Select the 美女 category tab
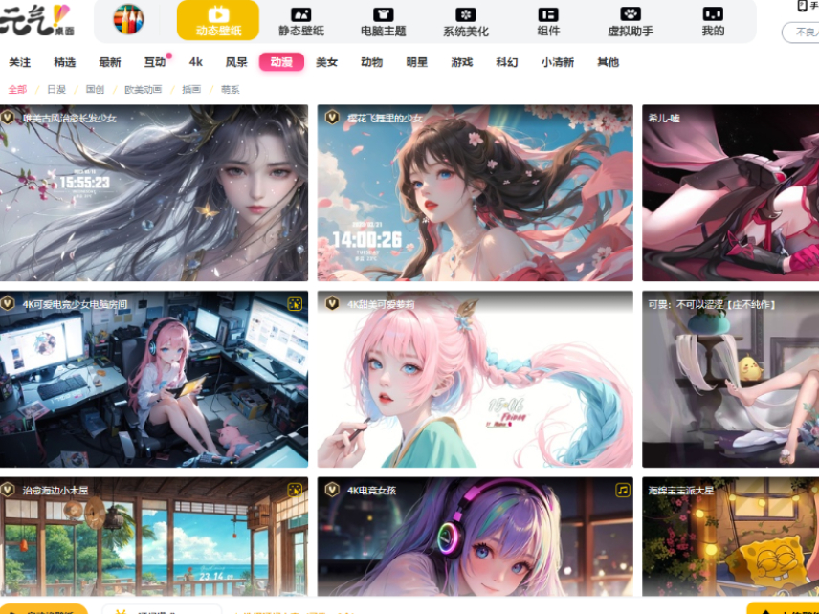The image size is (819, 614). tap(326, 63)
